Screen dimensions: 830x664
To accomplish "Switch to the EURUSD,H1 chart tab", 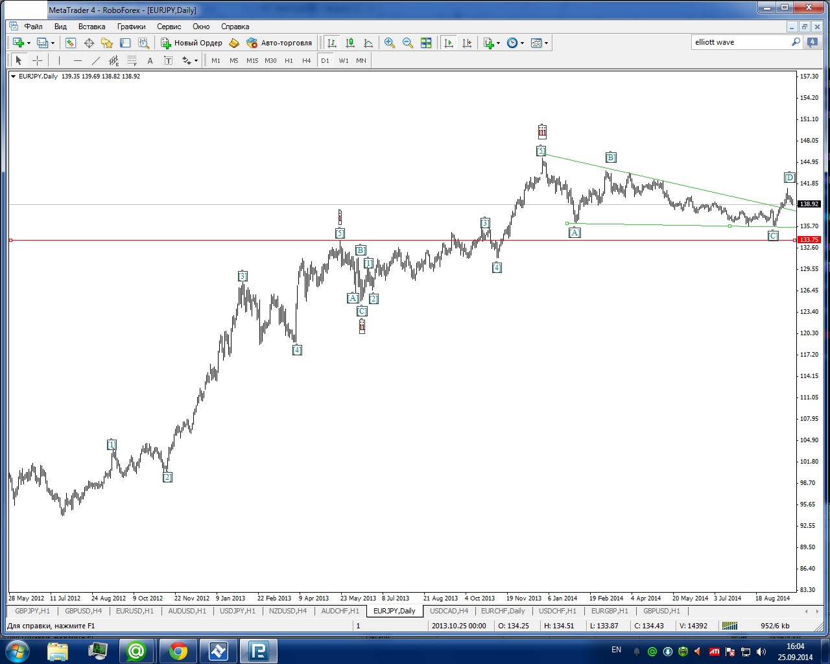I will [x=135, y=611].
